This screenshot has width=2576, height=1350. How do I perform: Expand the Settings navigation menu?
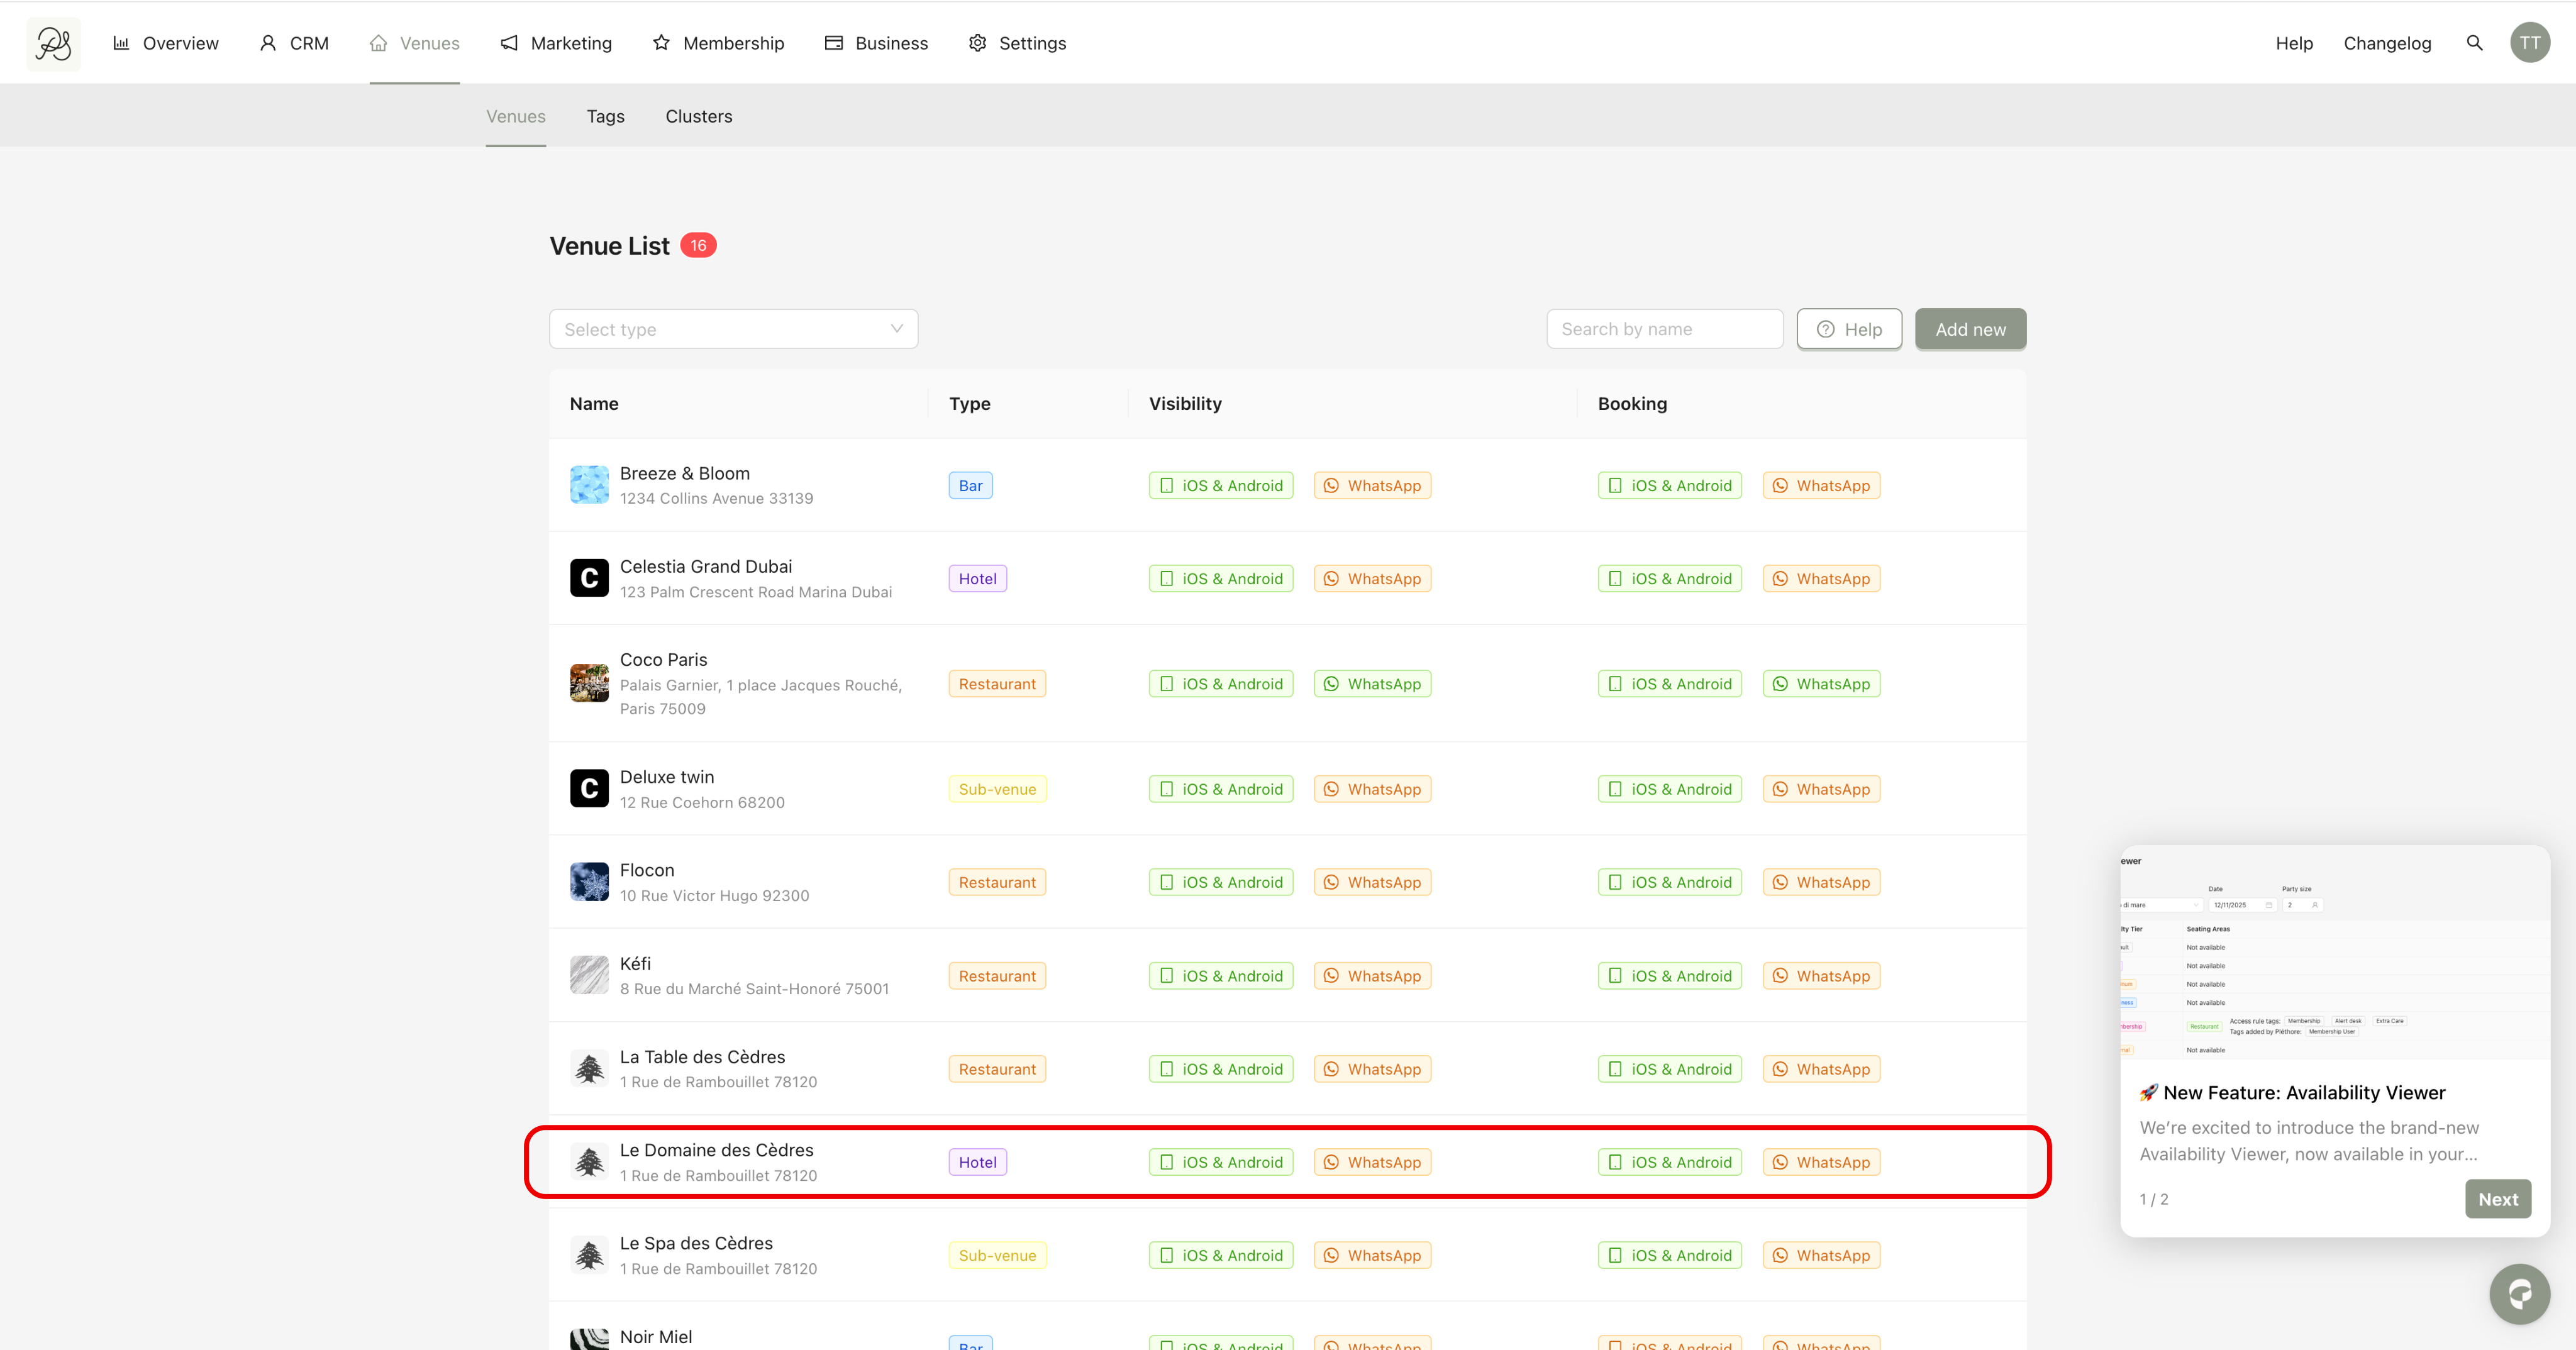(x=1018, y=43)
